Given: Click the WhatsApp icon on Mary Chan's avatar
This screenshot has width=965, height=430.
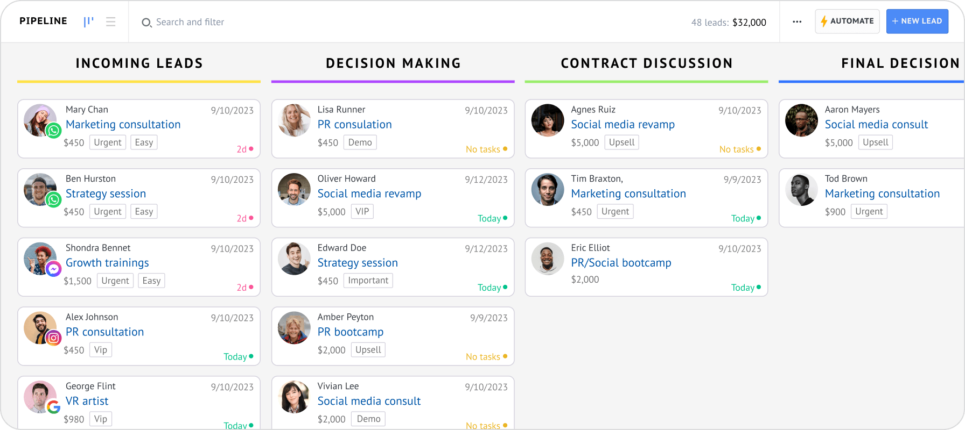Looking at the screenshot, I should tap(54, 131).
